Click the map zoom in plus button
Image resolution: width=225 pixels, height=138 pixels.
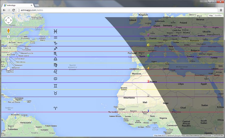[8, 37]
